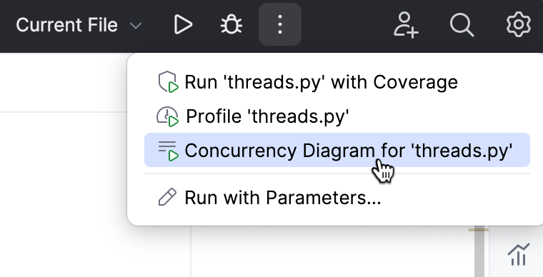543x277 pixels.
Task: Click the shield coverage icon in popup
Action: pyautogui.click(x=168, y=82)
